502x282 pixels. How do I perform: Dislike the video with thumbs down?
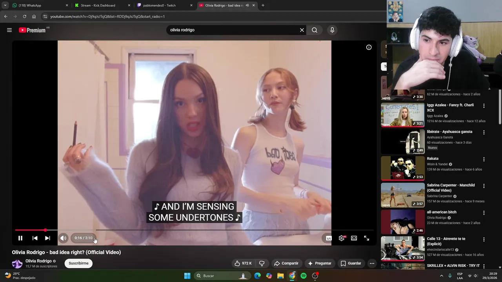click(x=262, y=263)
